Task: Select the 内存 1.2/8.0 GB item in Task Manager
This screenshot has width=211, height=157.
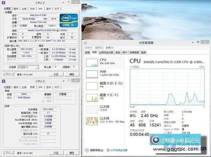Action: [x=104, y=74]
